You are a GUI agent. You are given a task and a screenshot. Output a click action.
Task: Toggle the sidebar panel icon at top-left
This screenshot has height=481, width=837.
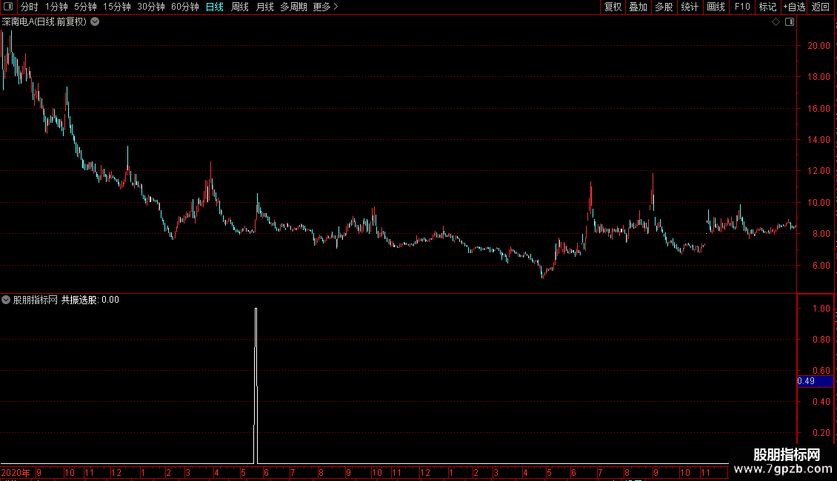tap(8, 7)
